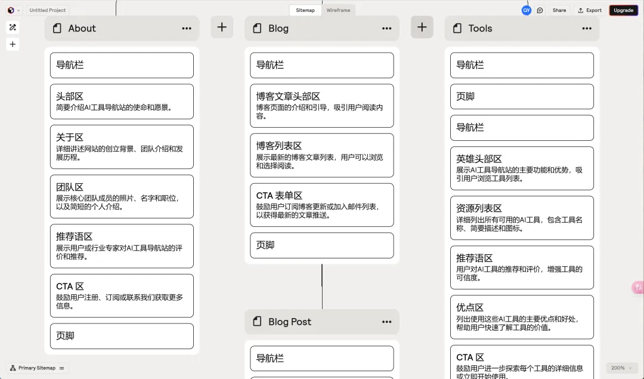Select 优点区 section in Tools page
This screenshot has height=379, width=644.
[x=522, y=317]
